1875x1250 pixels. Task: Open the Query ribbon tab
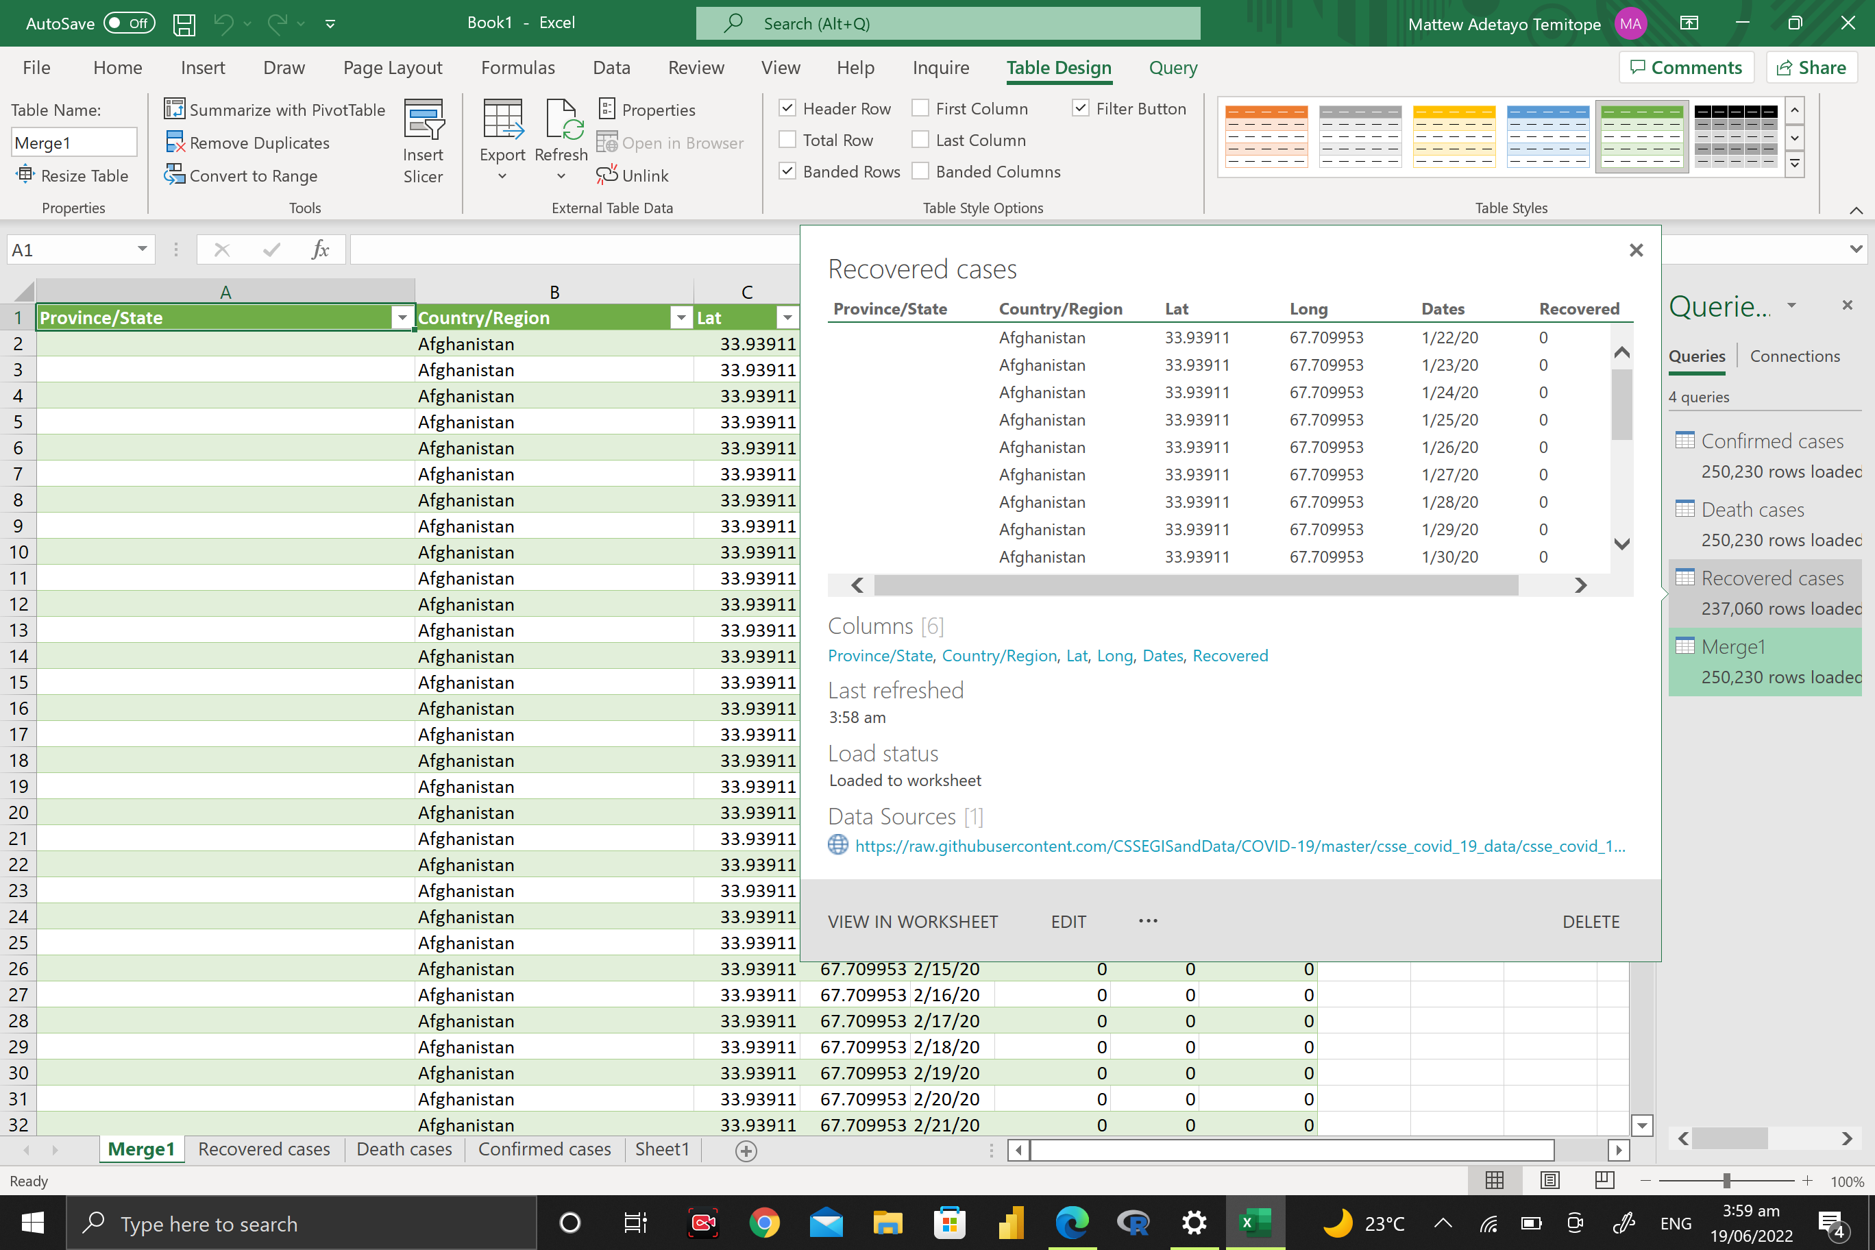1172,68
